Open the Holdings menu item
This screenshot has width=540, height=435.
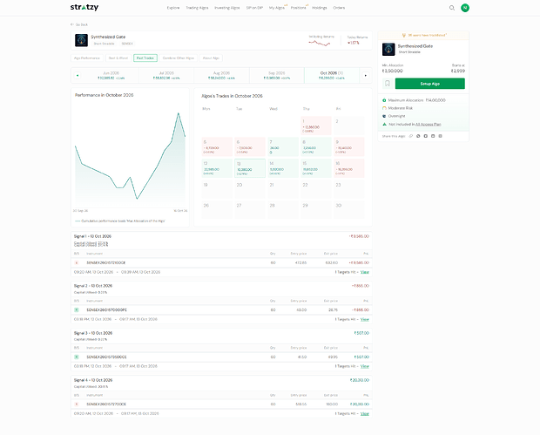point(320,8)
